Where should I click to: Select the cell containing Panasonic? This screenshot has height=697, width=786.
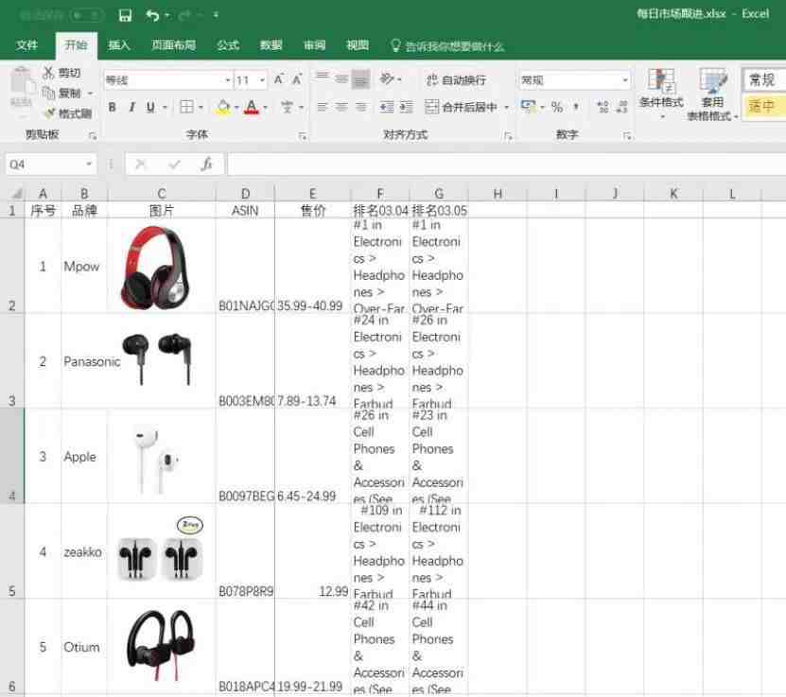point(84,361)
